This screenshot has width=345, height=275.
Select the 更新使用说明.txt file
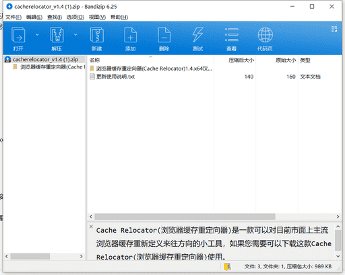coord(115,77)
